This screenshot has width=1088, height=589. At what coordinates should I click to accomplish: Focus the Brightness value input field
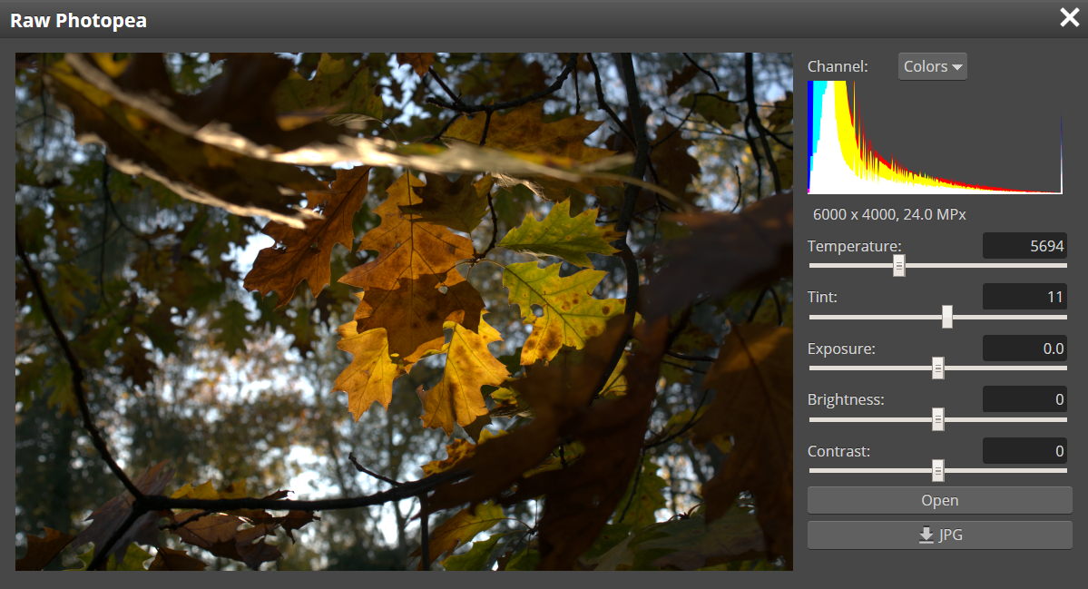[x=1024, y=399]
